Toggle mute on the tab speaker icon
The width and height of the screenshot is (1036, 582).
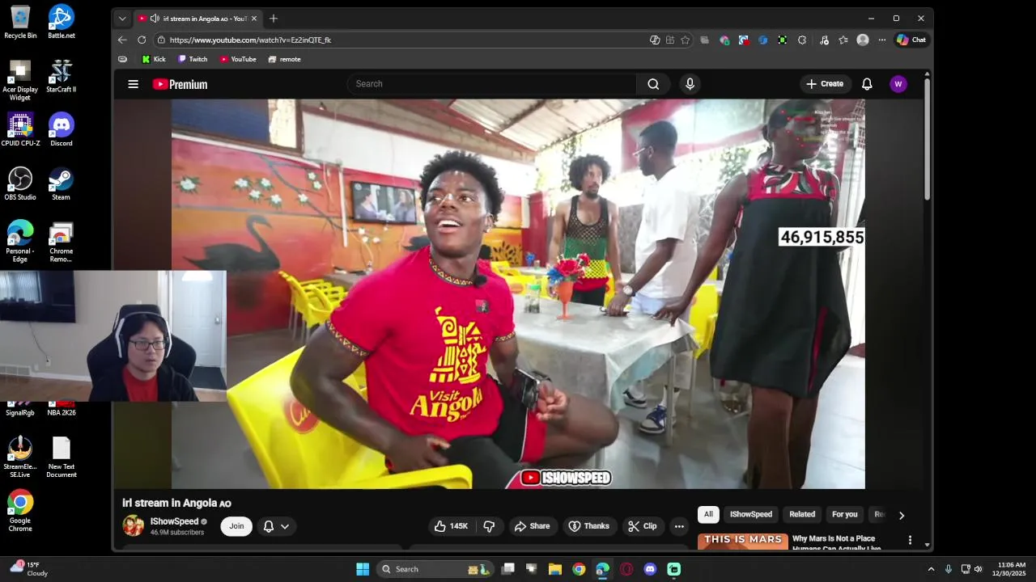[155, 19]
